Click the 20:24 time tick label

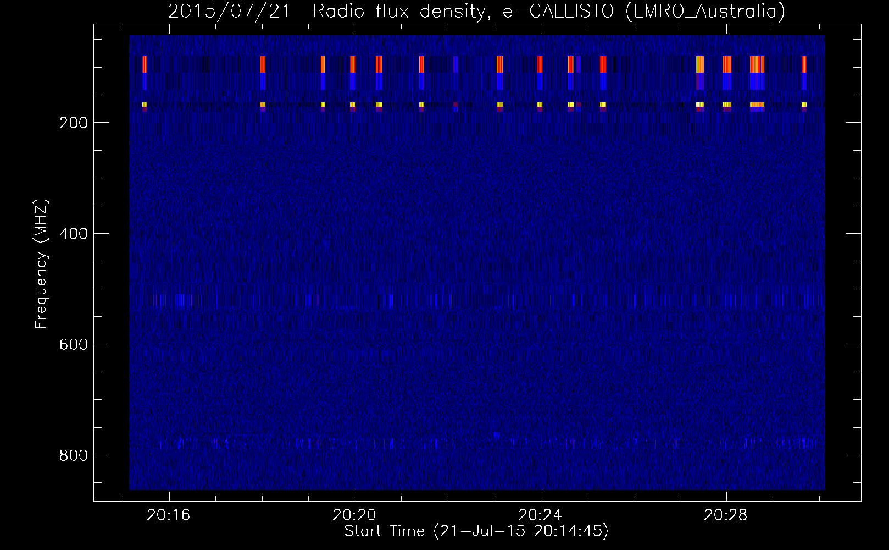pyautogui.click(x=540, y=515)
